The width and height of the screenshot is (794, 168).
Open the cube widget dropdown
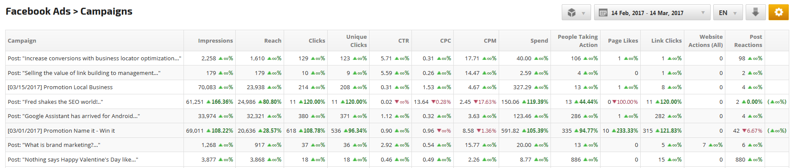(x=576, y=12)
